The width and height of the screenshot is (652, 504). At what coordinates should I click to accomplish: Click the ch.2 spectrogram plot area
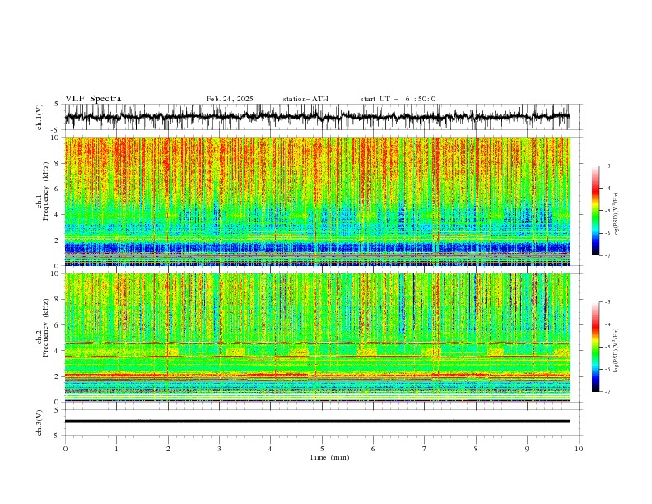click(317, 338)
